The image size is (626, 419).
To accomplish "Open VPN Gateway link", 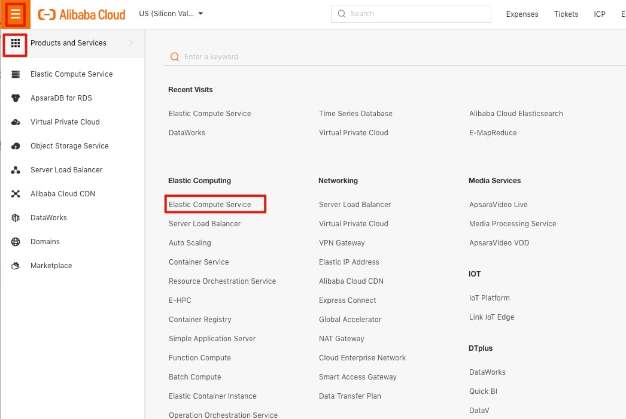I will (342, 243).
